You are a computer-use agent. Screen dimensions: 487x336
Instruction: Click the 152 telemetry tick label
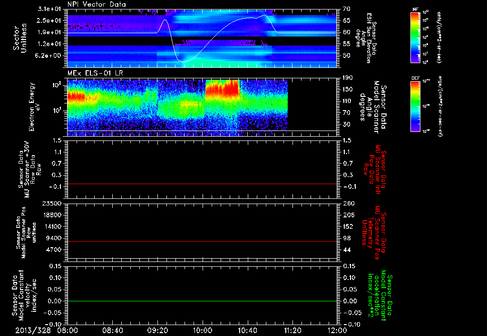(349, 226)
